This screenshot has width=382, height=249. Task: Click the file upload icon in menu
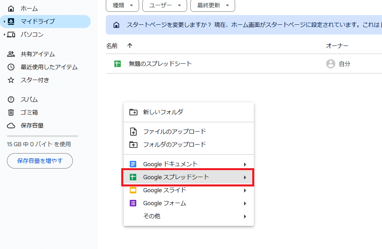pyautogui.click(x=133, y=132)
